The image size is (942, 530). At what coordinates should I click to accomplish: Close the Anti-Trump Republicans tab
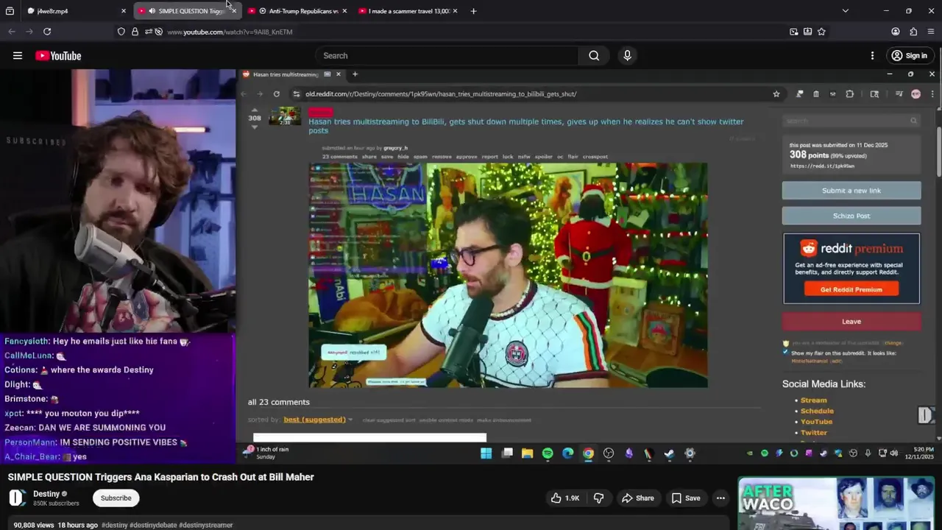[x=344, y=11]
